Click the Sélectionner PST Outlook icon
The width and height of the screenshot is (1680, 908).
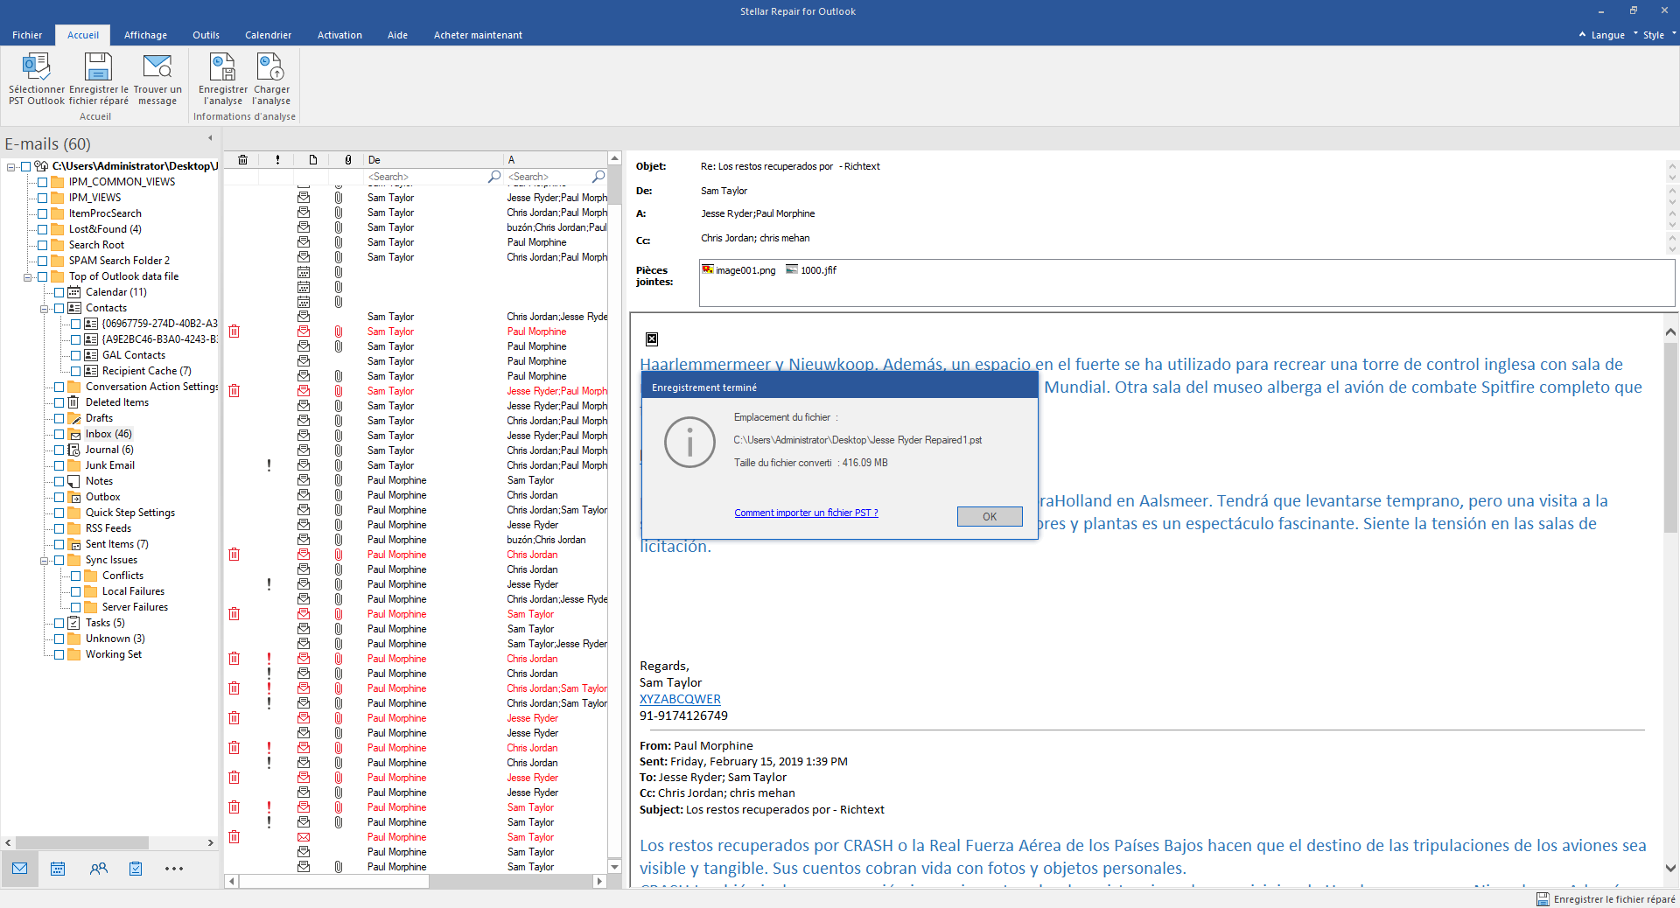click(37, 66)
